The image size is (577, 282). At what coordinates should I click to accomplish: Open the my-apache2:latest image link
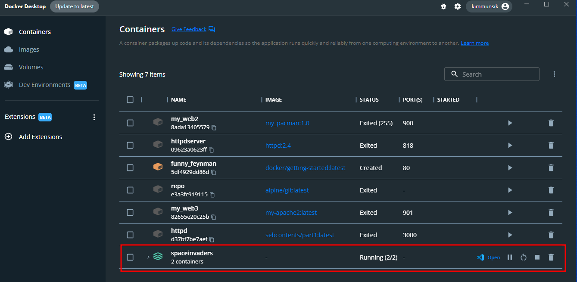(x=291, y=213)
